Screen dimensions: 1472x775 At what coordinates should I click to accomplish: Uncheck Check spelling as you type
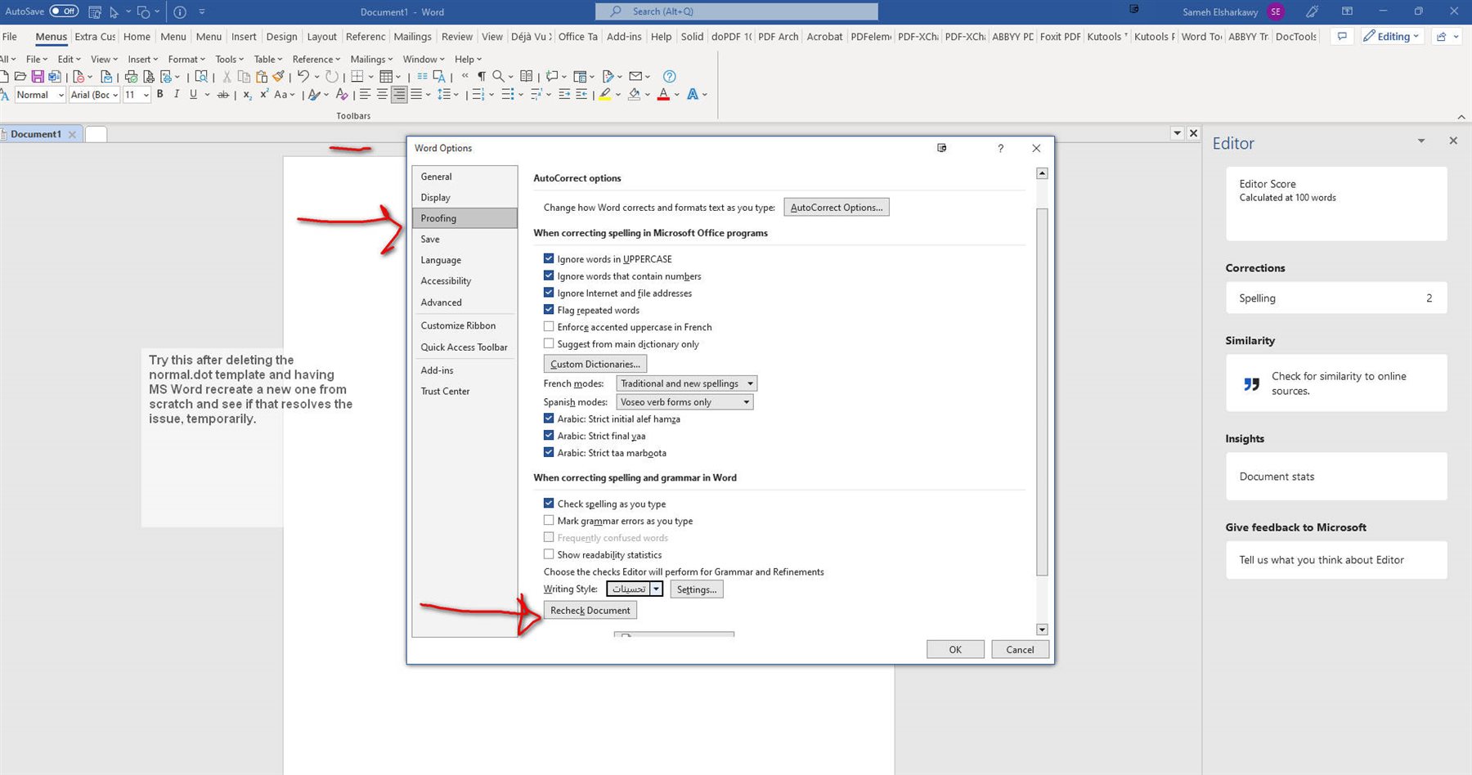tap(549, 504)
